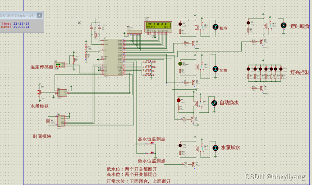Viewport: 312px width, 185px height.
Task: Click the 水质模拟 potentiometer RV1
Action: tap(40, 92)
